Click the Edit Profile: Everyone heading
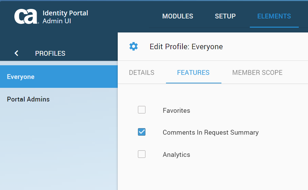Screen dimensions: 308x190 click(x=186, y=47)
